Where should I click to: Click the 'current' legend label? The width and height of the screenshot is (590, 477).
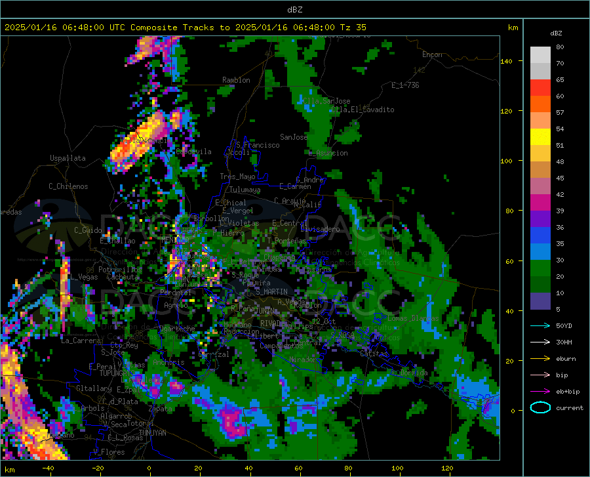[x=570, y=407]
